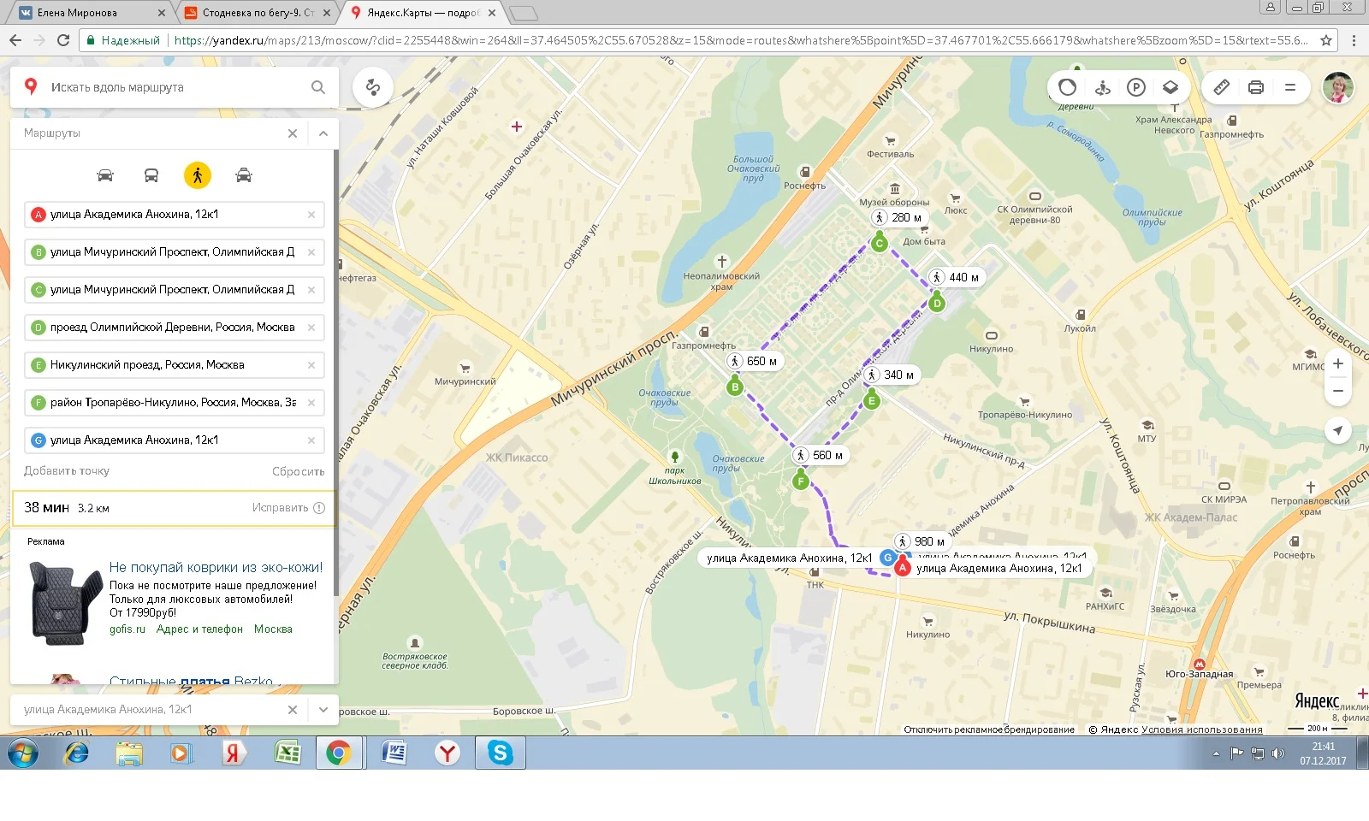Zoom in on the map

coord(1338,363)
